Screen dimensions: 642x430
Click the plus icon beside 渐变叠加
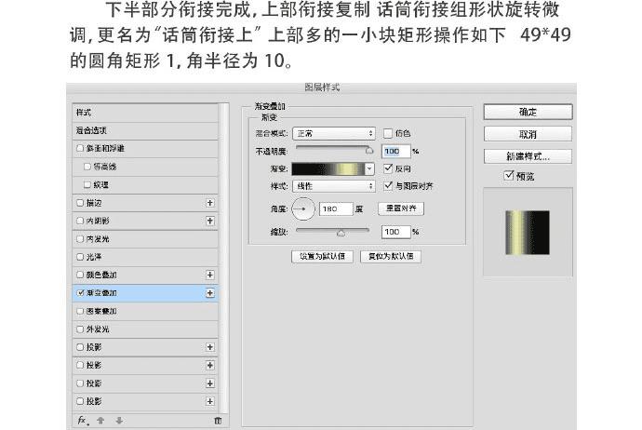(210, 293)
